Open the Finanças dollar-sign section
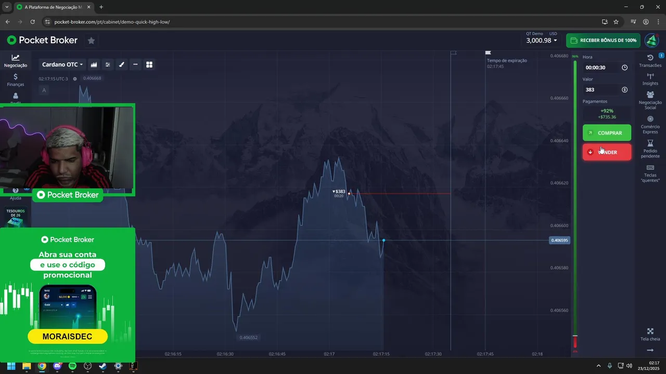Image resolution: width=666 pixels, height=374 pixels. pos(16,80)
